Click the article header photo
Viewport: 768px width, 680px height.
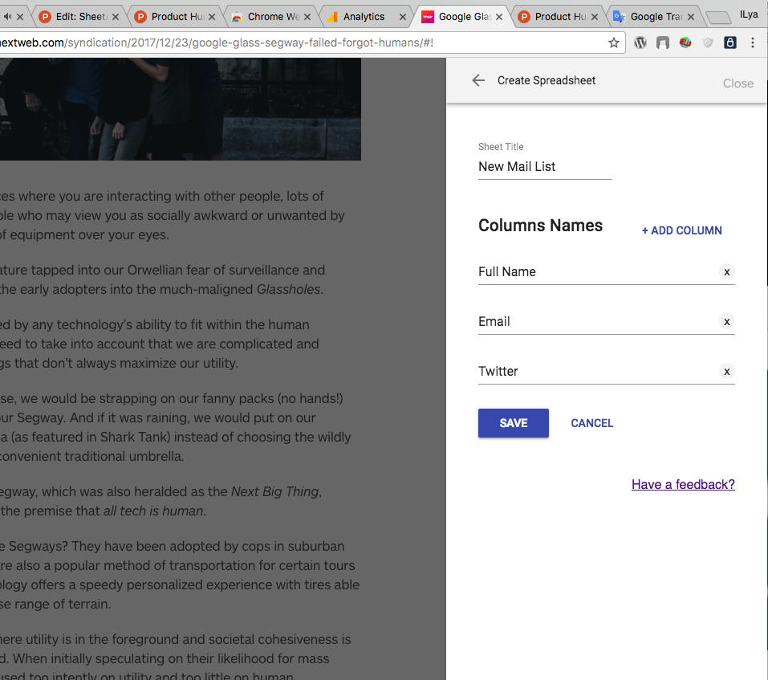181,108
